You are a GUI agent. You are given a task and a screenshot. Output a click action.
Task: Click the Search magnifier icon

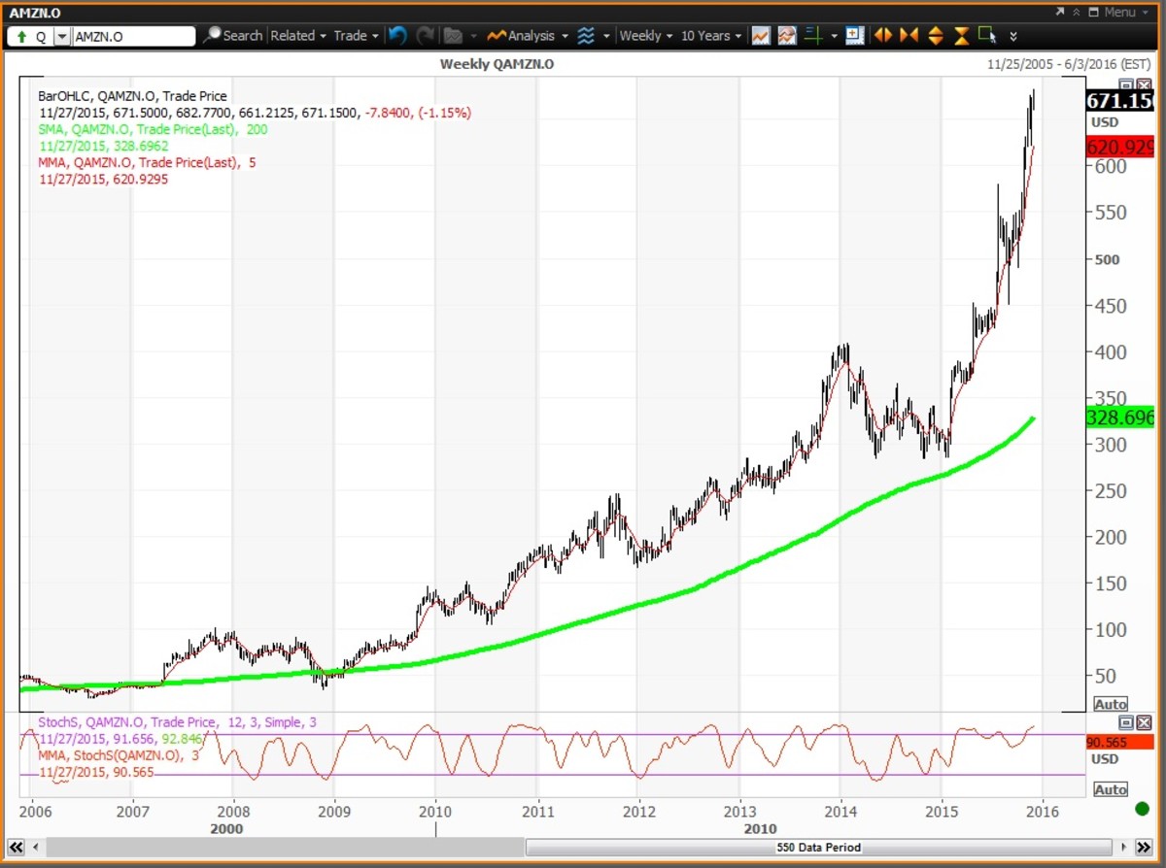pyautogui.click(x=213, y=36)
